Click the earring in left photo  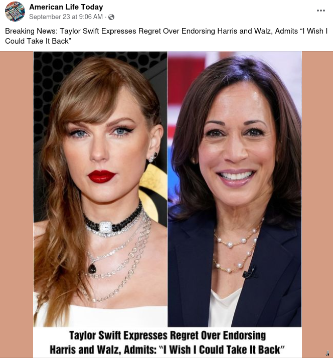click(x=152, y=157)
